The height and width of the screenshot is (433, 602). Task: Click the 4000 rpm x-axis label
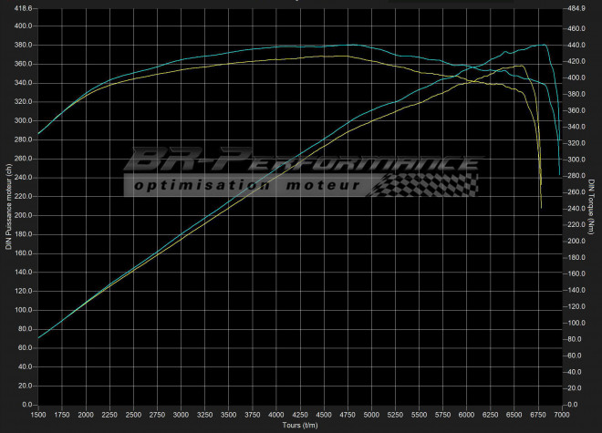point(276,414)
